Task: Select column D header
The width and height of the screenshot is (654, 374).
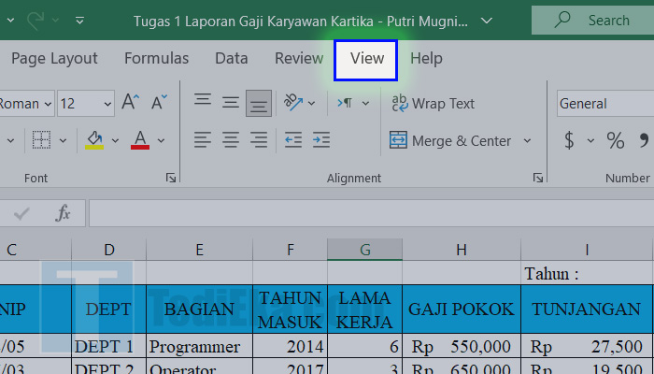Action: (109, 250)
